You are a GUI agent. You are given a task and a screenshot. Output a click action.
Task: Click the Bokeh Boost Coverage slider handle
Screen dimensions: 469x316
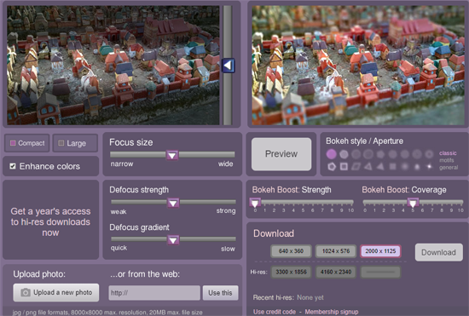click(413, 203)
